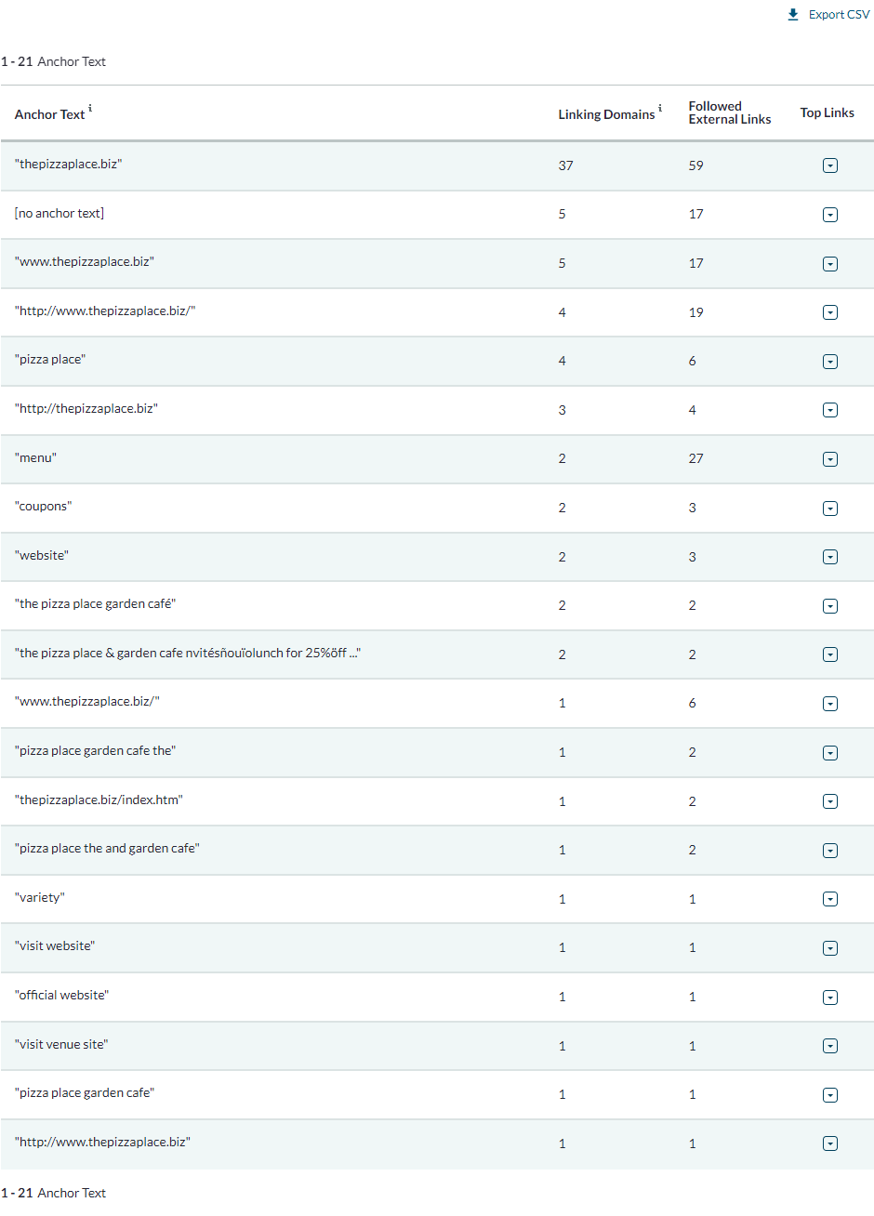This screenshot has width=874, height=1216.
Task: Open top links dropdown for "website" row
Action: click(830, 557)
